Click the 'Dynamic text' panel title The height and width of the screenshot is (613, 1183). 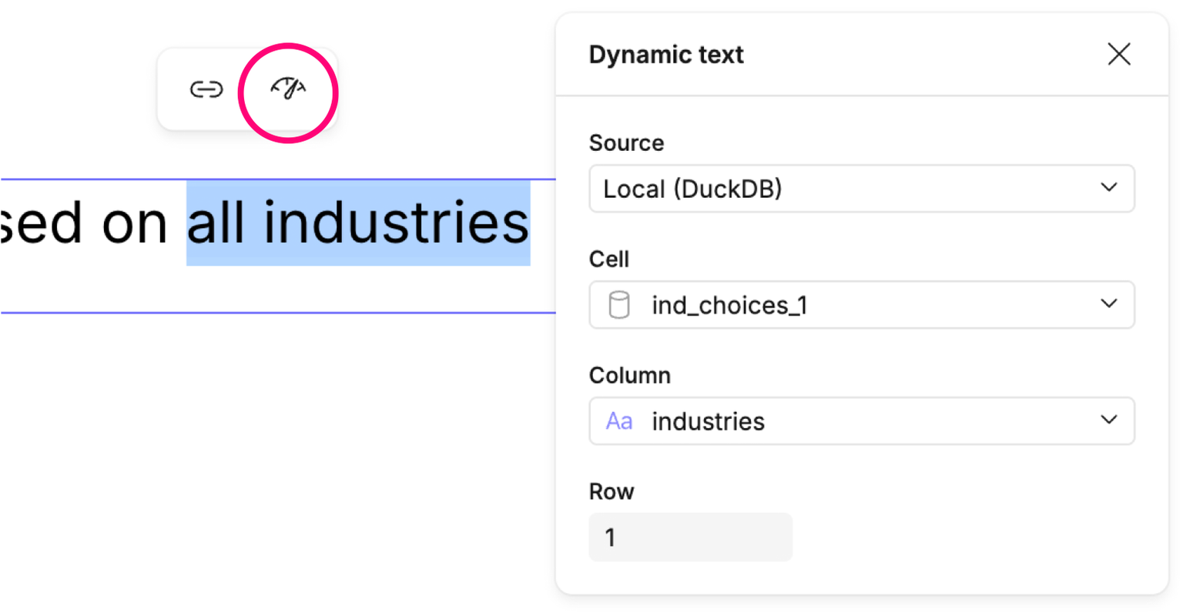(666, 55)
